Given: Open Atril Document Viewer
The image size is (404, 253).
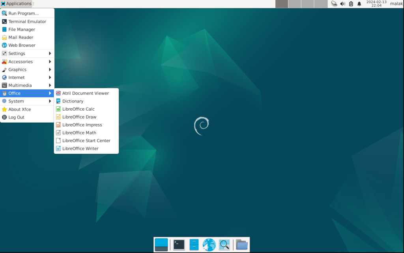Looking at the screenshot, I should [85, 93].
